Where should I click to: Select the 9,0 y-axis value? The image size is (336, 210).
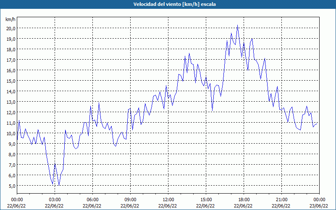[x=12, y=144]
